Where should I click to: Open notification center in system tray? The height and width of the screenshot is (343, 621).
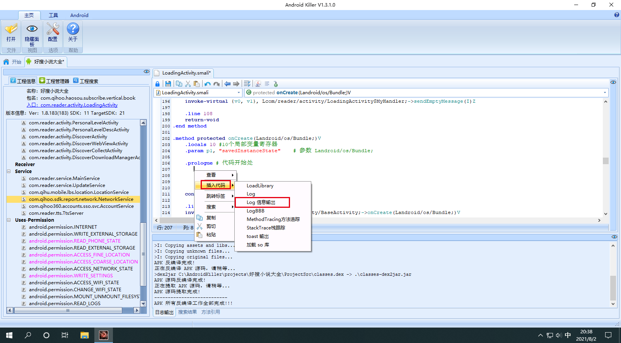click(x=608, y=335)
